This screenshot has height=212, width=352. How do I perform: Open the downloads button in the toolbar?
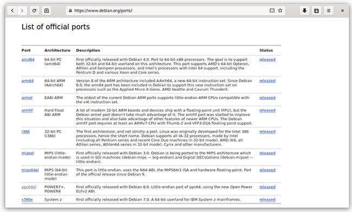click(x=304, y=10)
